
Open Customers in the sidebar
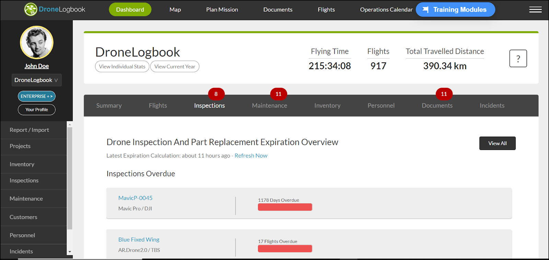pyautogui.click(x=34, y=217)
